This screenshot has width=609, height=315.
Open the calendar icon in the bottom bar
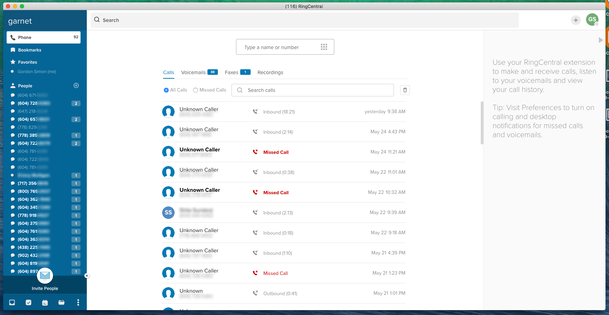click(45, 302)
